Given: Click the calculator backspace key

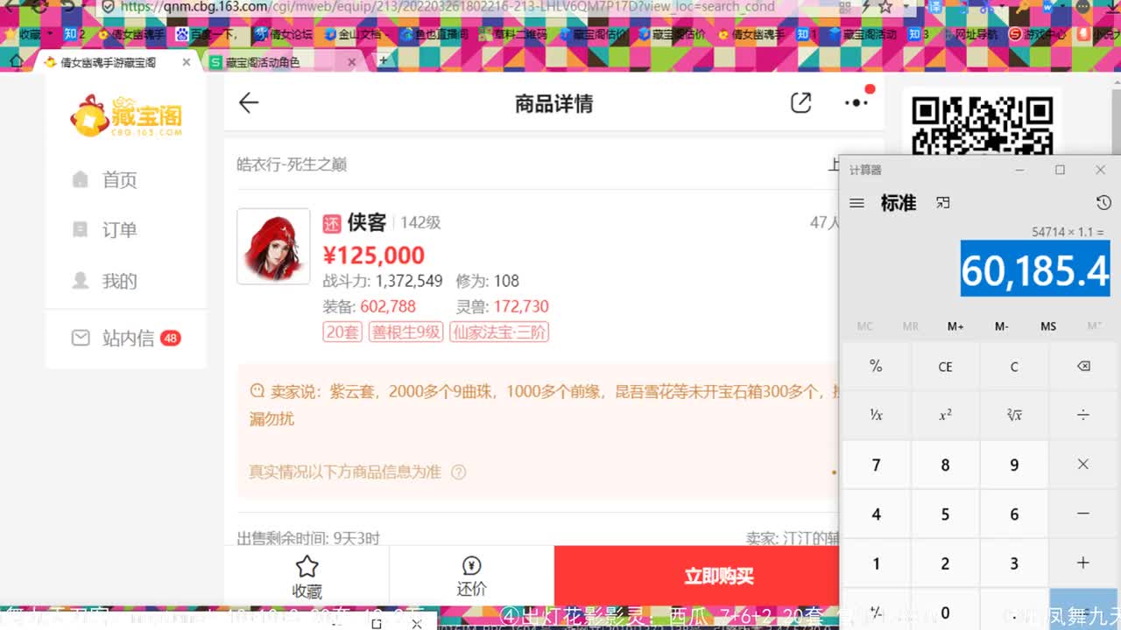Looking at the screenshot, I should (1083, 367).
